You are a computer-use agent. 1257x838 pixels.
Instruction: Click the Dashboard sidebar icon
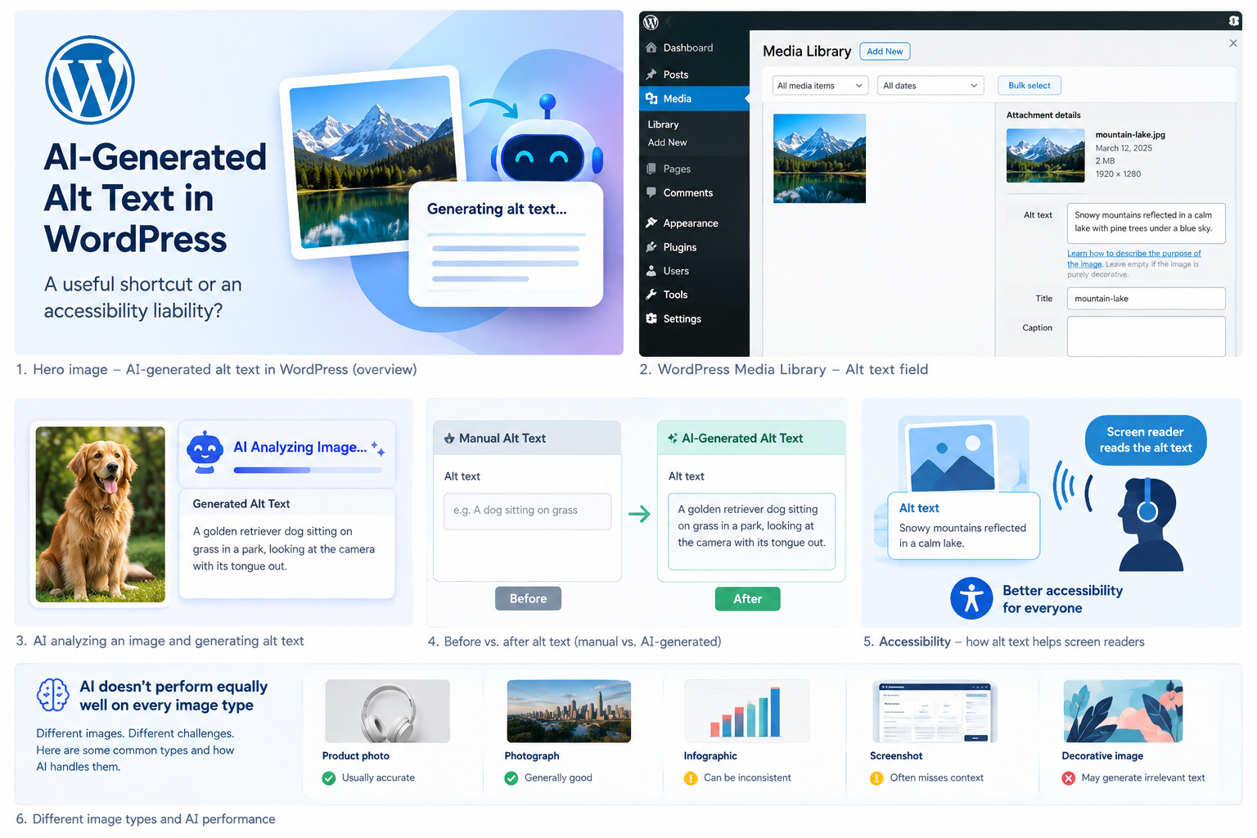pos(651,47)
